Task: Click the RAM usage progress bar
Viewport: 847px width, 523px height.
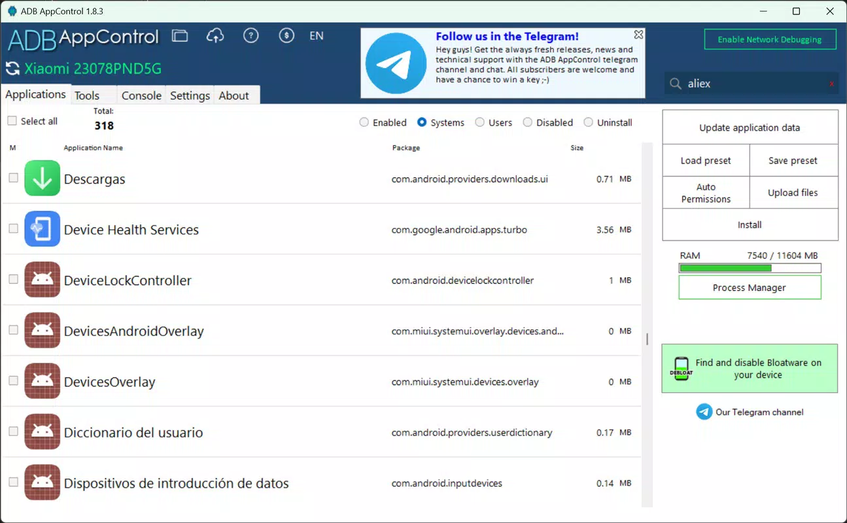Action: (x=750, y=268)
